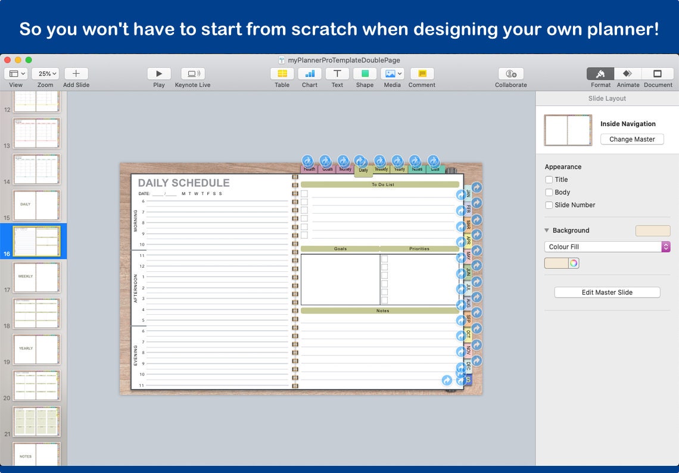This screenshot has height=473, width=679.
Task: Open the Colour Fill dropdown
Action: (606, 246)
